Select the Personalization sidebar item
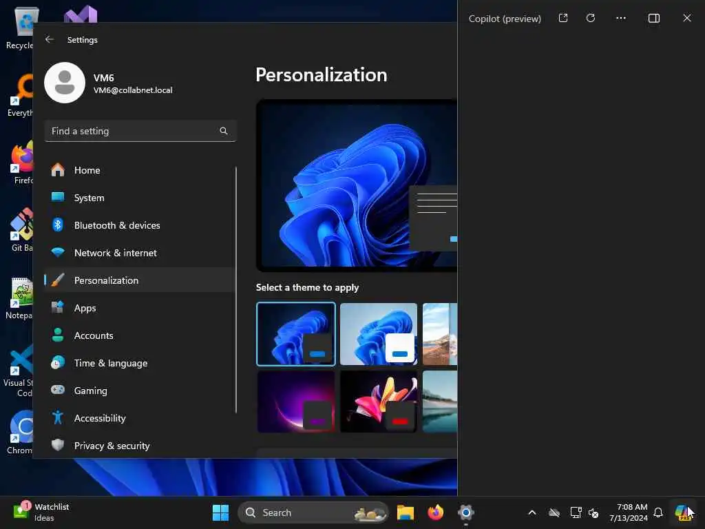This screenshot has height=529, width=705. point(139,280)
